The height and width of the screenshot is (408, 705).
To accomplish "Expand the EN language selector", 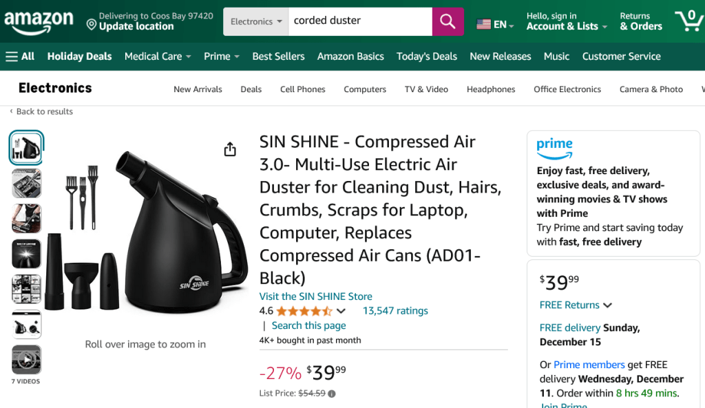I will tap(496, 24).
